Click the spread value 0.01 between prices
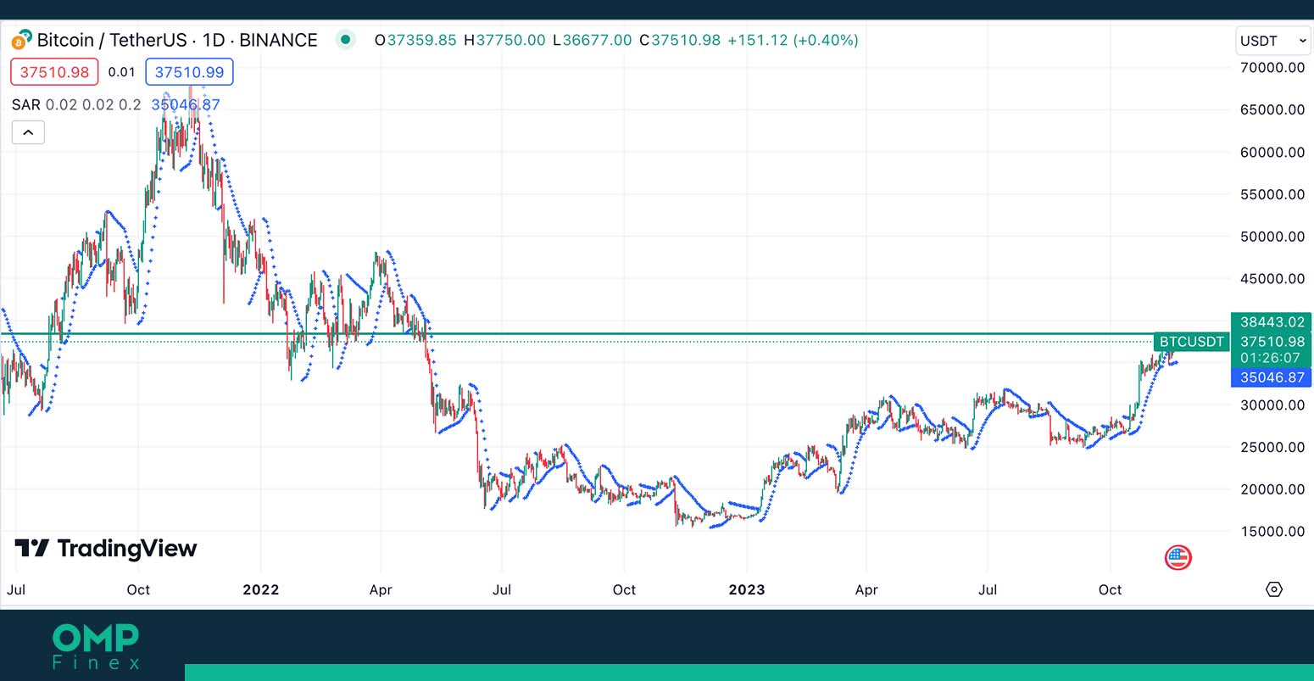The image size is (1314, 681). [122, 72]
